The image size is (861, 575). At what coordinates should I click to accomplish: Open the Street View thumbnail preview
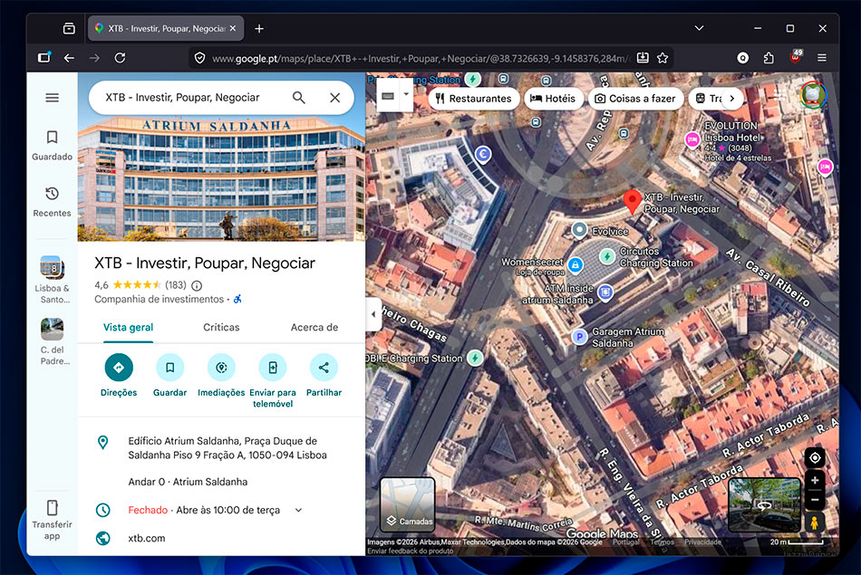tap(764, 504)
